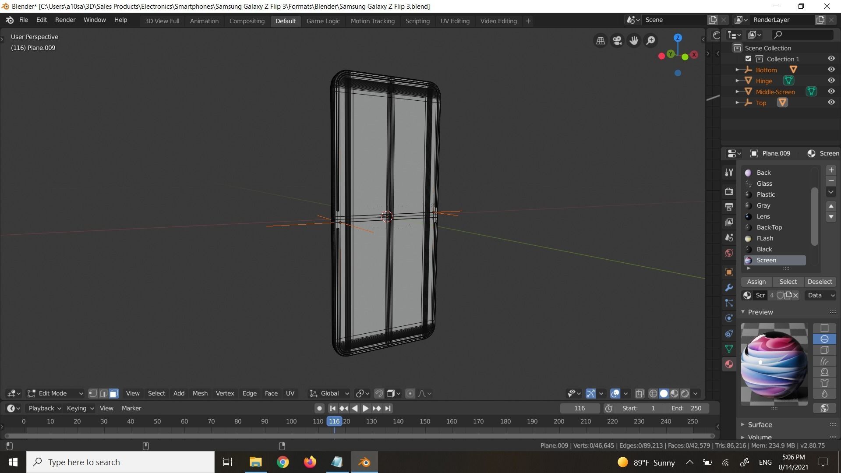The height and width of the screenshot is (473, 841).
Task: Click the timeline play button
Action: tap(365, 408)
